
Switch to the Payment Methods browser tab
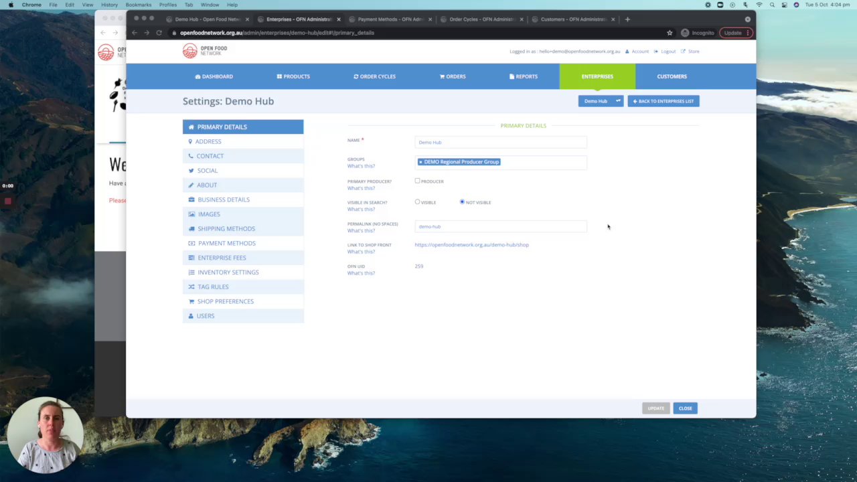[x=390, y=19]
